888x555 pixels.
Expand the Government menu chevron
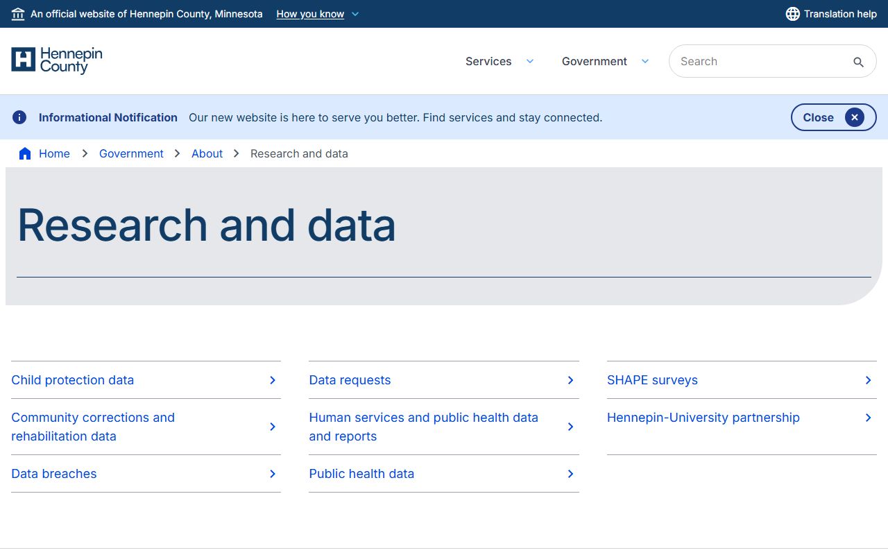tap(645, 61)
